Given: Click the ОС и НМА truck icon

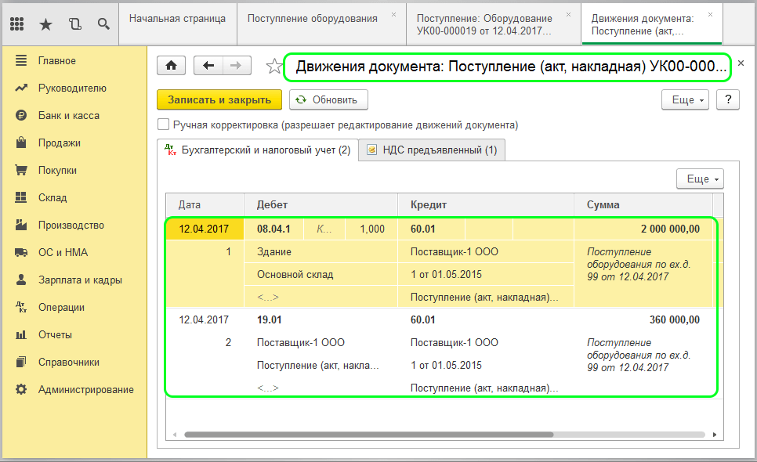Looking at the screenshot, I should tap(20, 253).
